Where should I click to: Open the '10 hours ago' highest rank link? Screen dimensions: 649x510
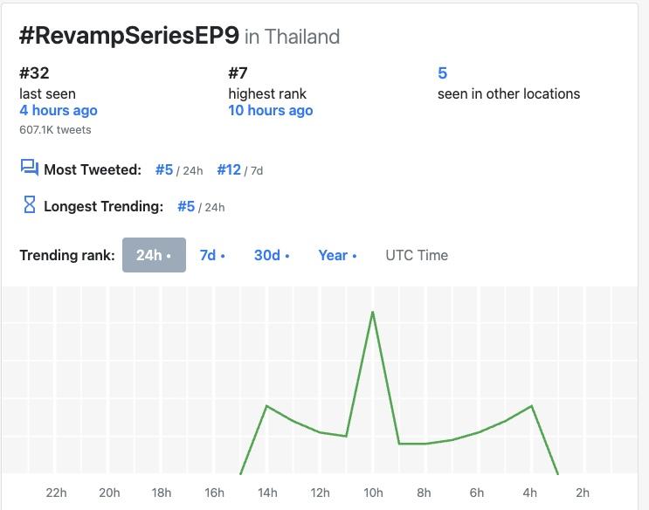pos(271,111)
